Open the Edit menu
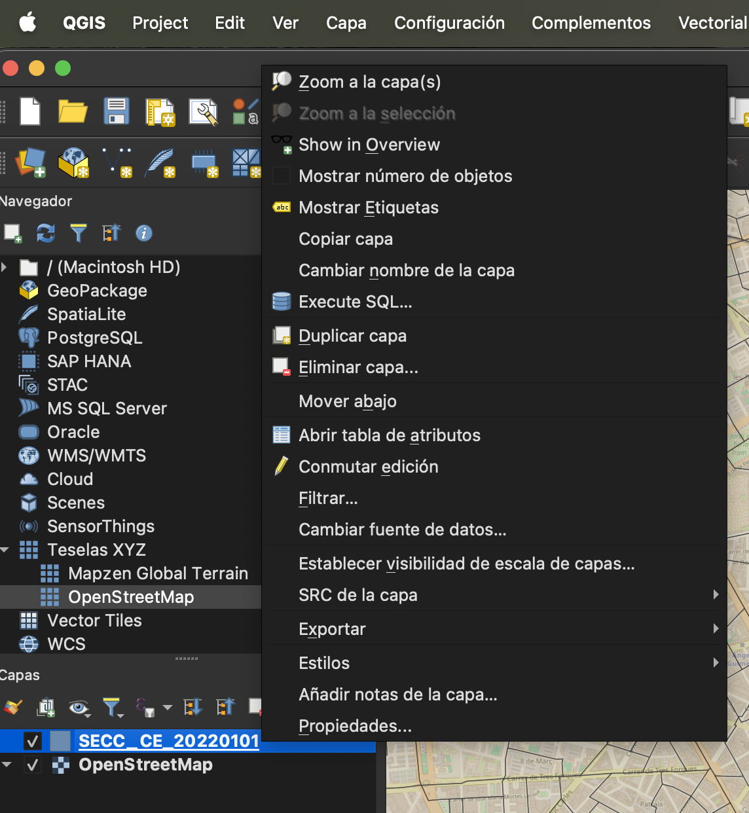Image resolution: width=749 pixels, height=813 pixels. [230, 23]
